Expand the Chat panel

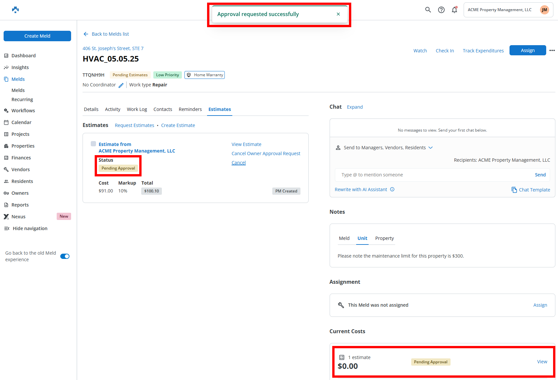click(x=355, y=107)
